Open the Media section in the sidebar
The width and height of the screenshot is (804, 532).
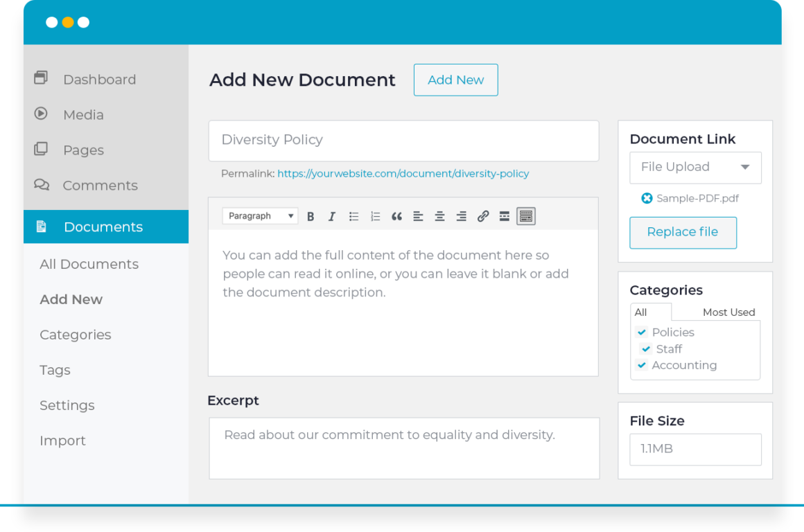85,114
